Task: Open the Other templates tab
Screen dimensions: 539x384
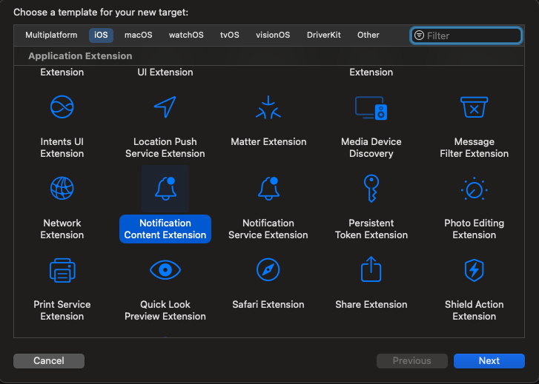Action: (368, 35)
